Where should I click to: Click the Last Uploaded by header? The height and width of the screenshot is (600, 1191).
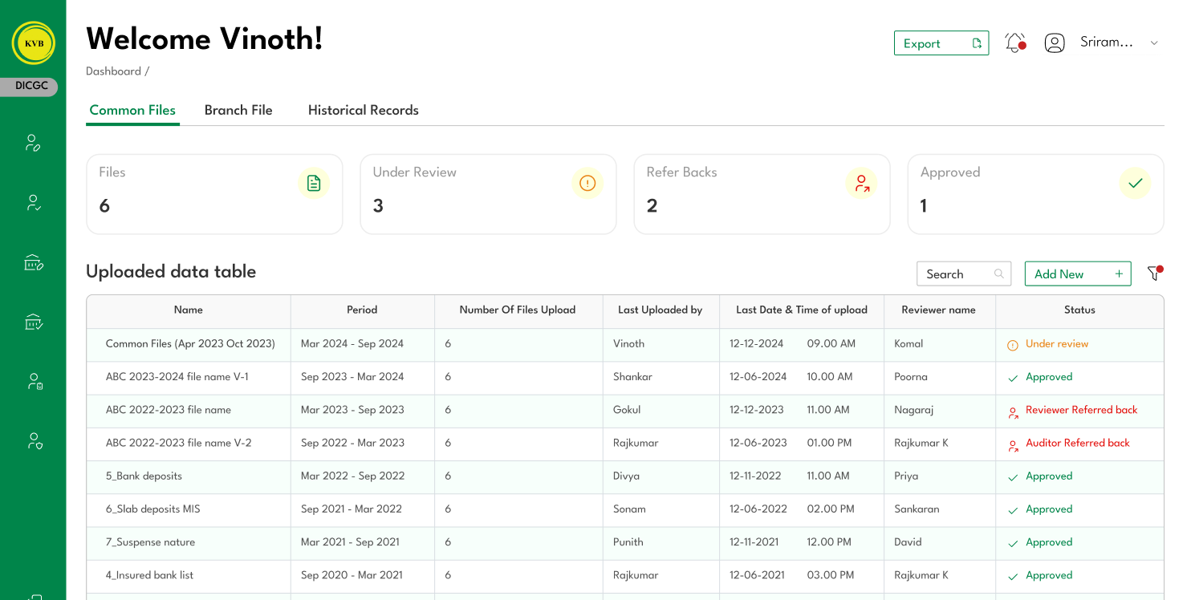pyautogui.click(x=661, y=310)
